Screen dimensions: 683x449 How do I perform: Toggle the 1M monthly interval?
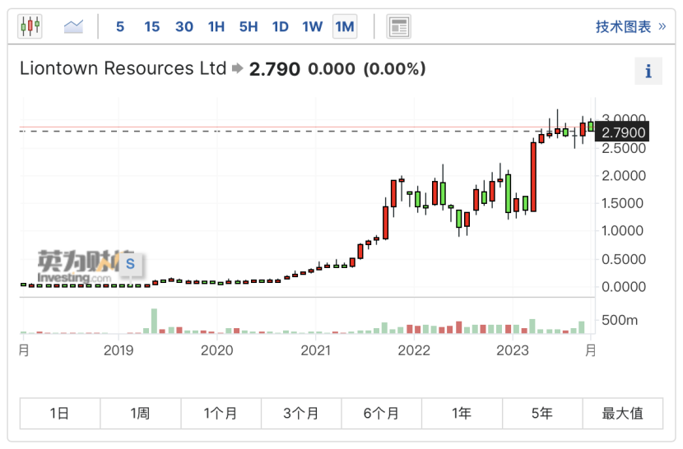[x=344, y=26]
